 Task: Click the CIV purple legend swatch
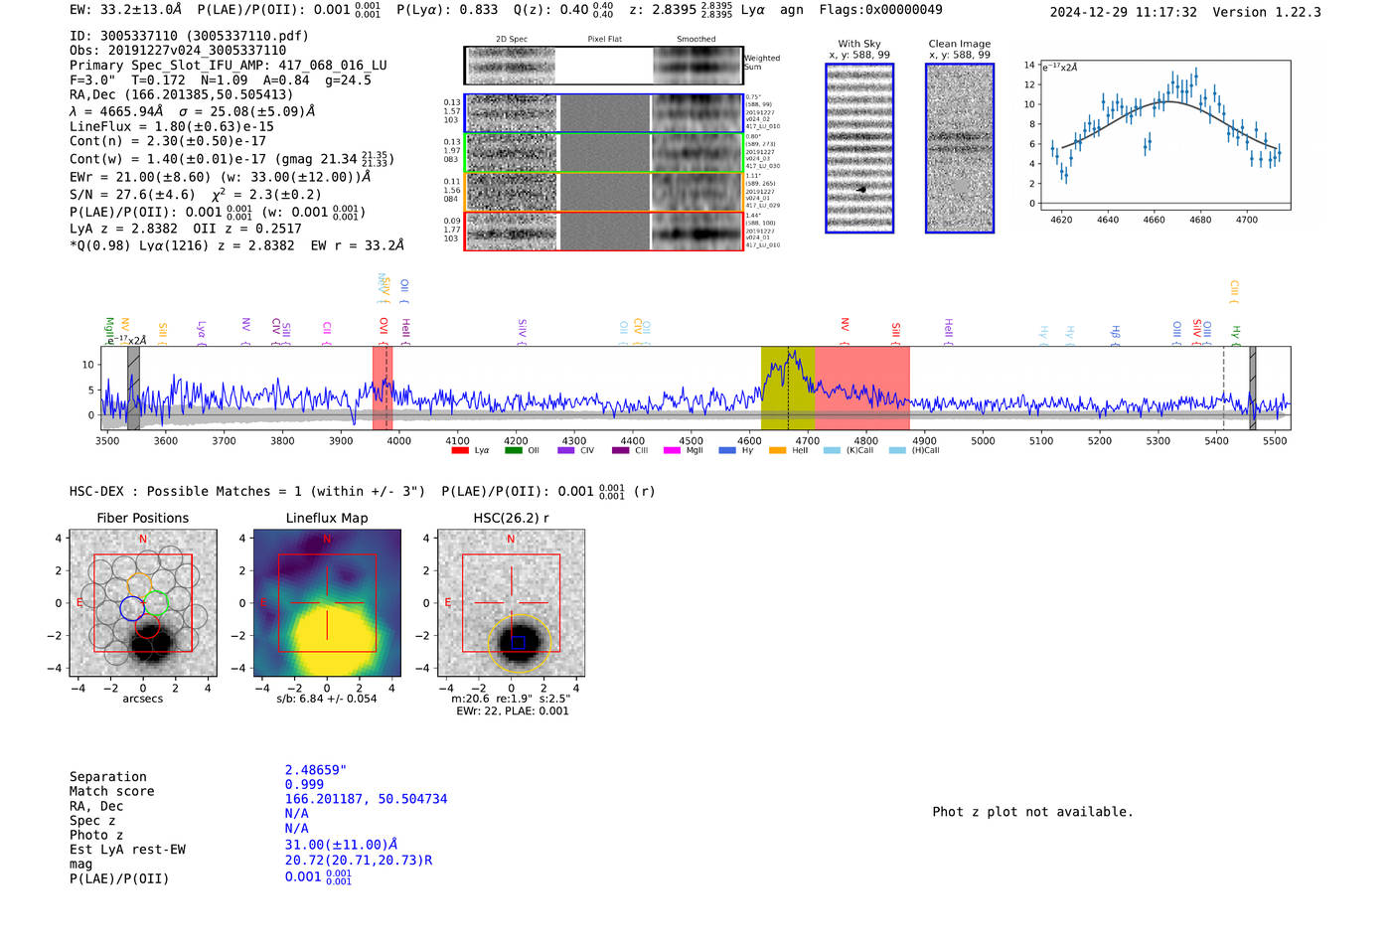[x=565, y=450]
